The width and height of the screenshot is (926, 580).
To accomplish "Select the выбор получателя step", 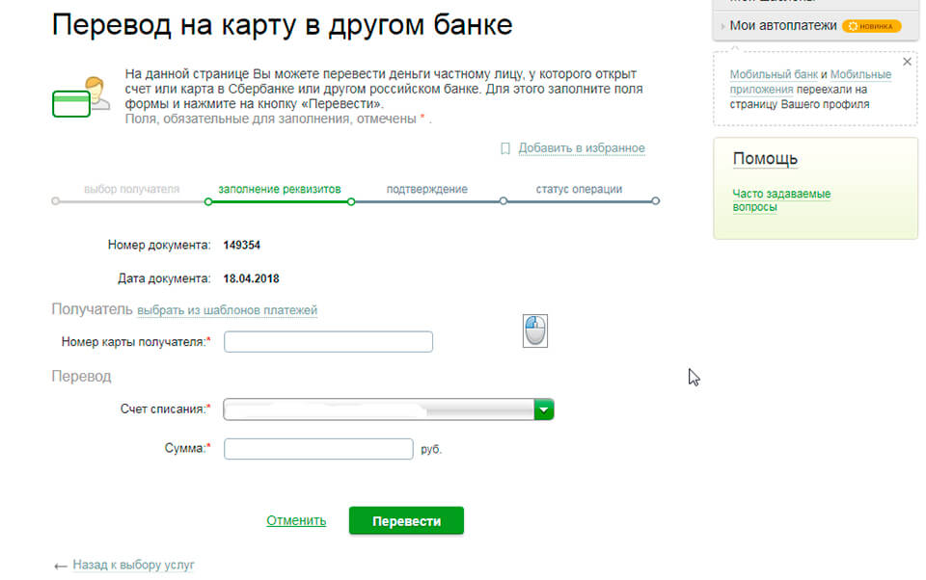I will pyautogui.click(x=132, y=189).
